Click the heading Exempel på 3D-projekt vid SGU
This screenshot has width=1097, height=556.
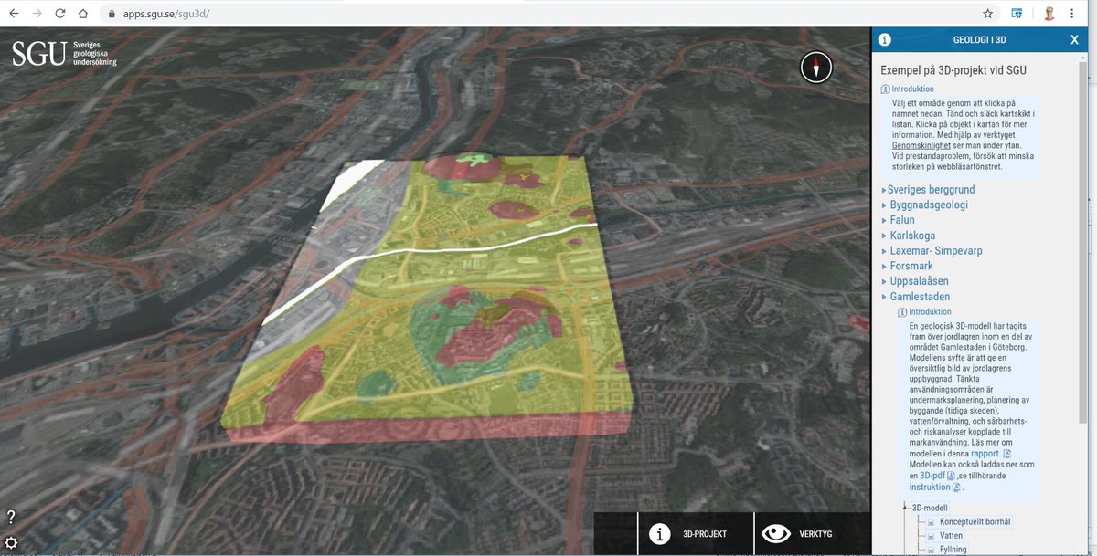pos(953,70)
